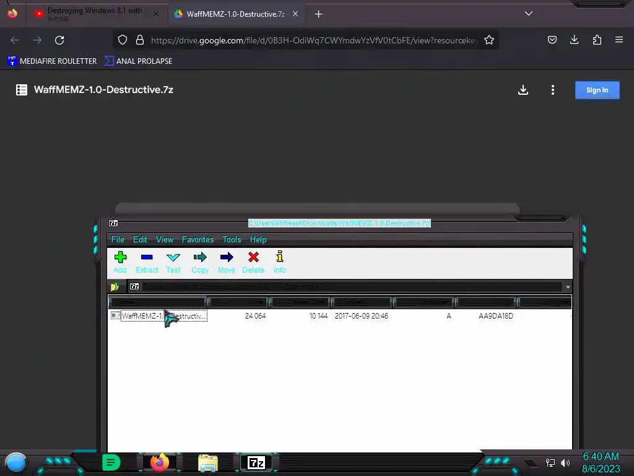Click the Start orb on taskbar

click(15, 462)
